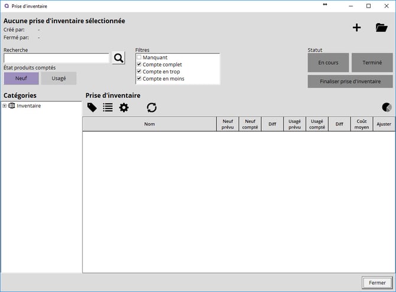
Task: Click the tag icon in toolbar
Action: pyautogui.click(x=92, y=107)
